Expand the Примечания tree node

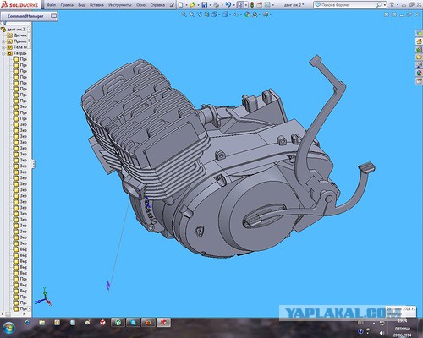[3, 41]
